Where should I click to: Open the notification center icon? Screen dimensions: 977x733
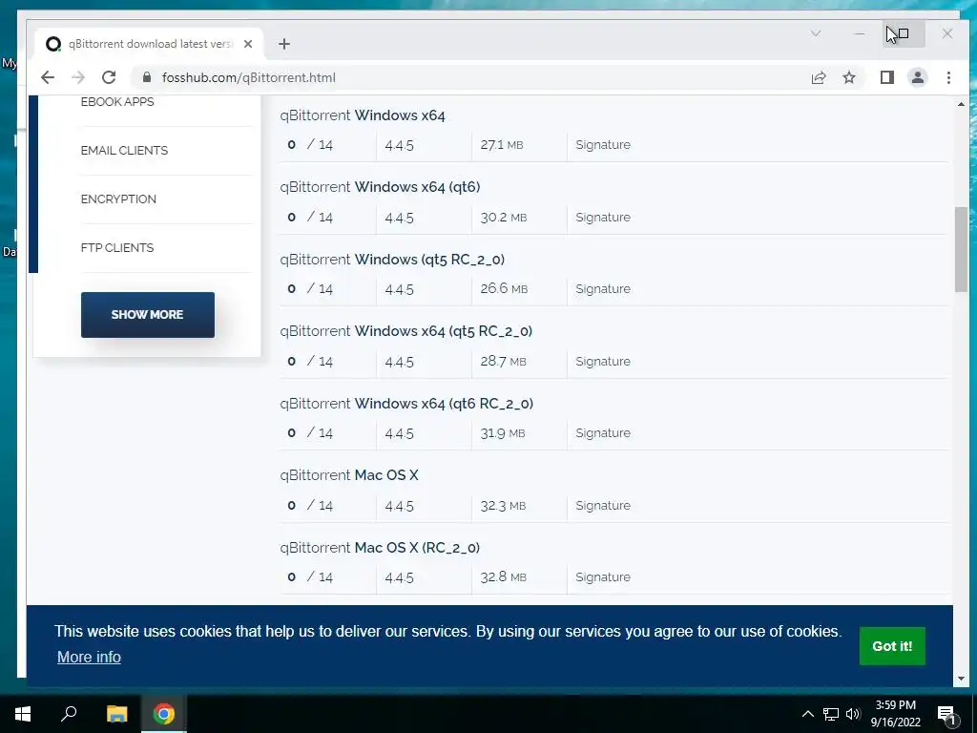[947, 714]
